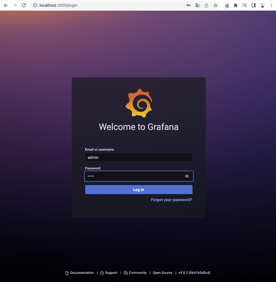Open the extension icon beside bookmark star

point(227,5)
